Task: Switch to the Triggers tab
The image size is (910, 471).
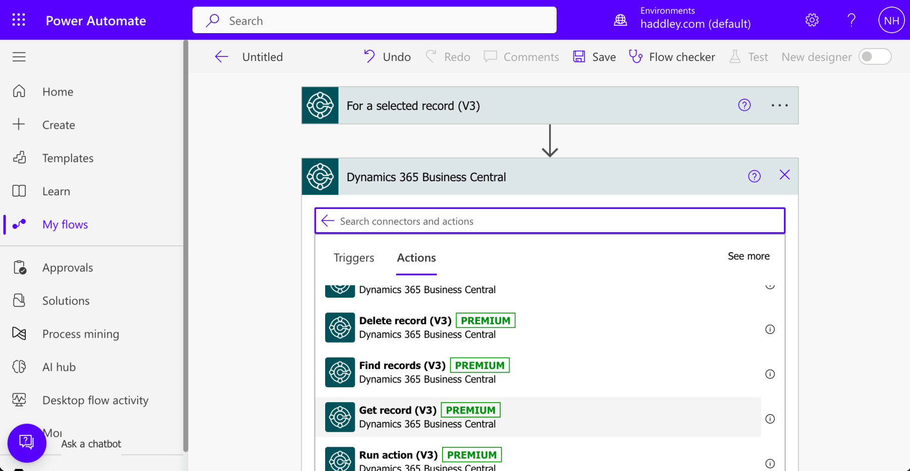Action: pos(353,258)
